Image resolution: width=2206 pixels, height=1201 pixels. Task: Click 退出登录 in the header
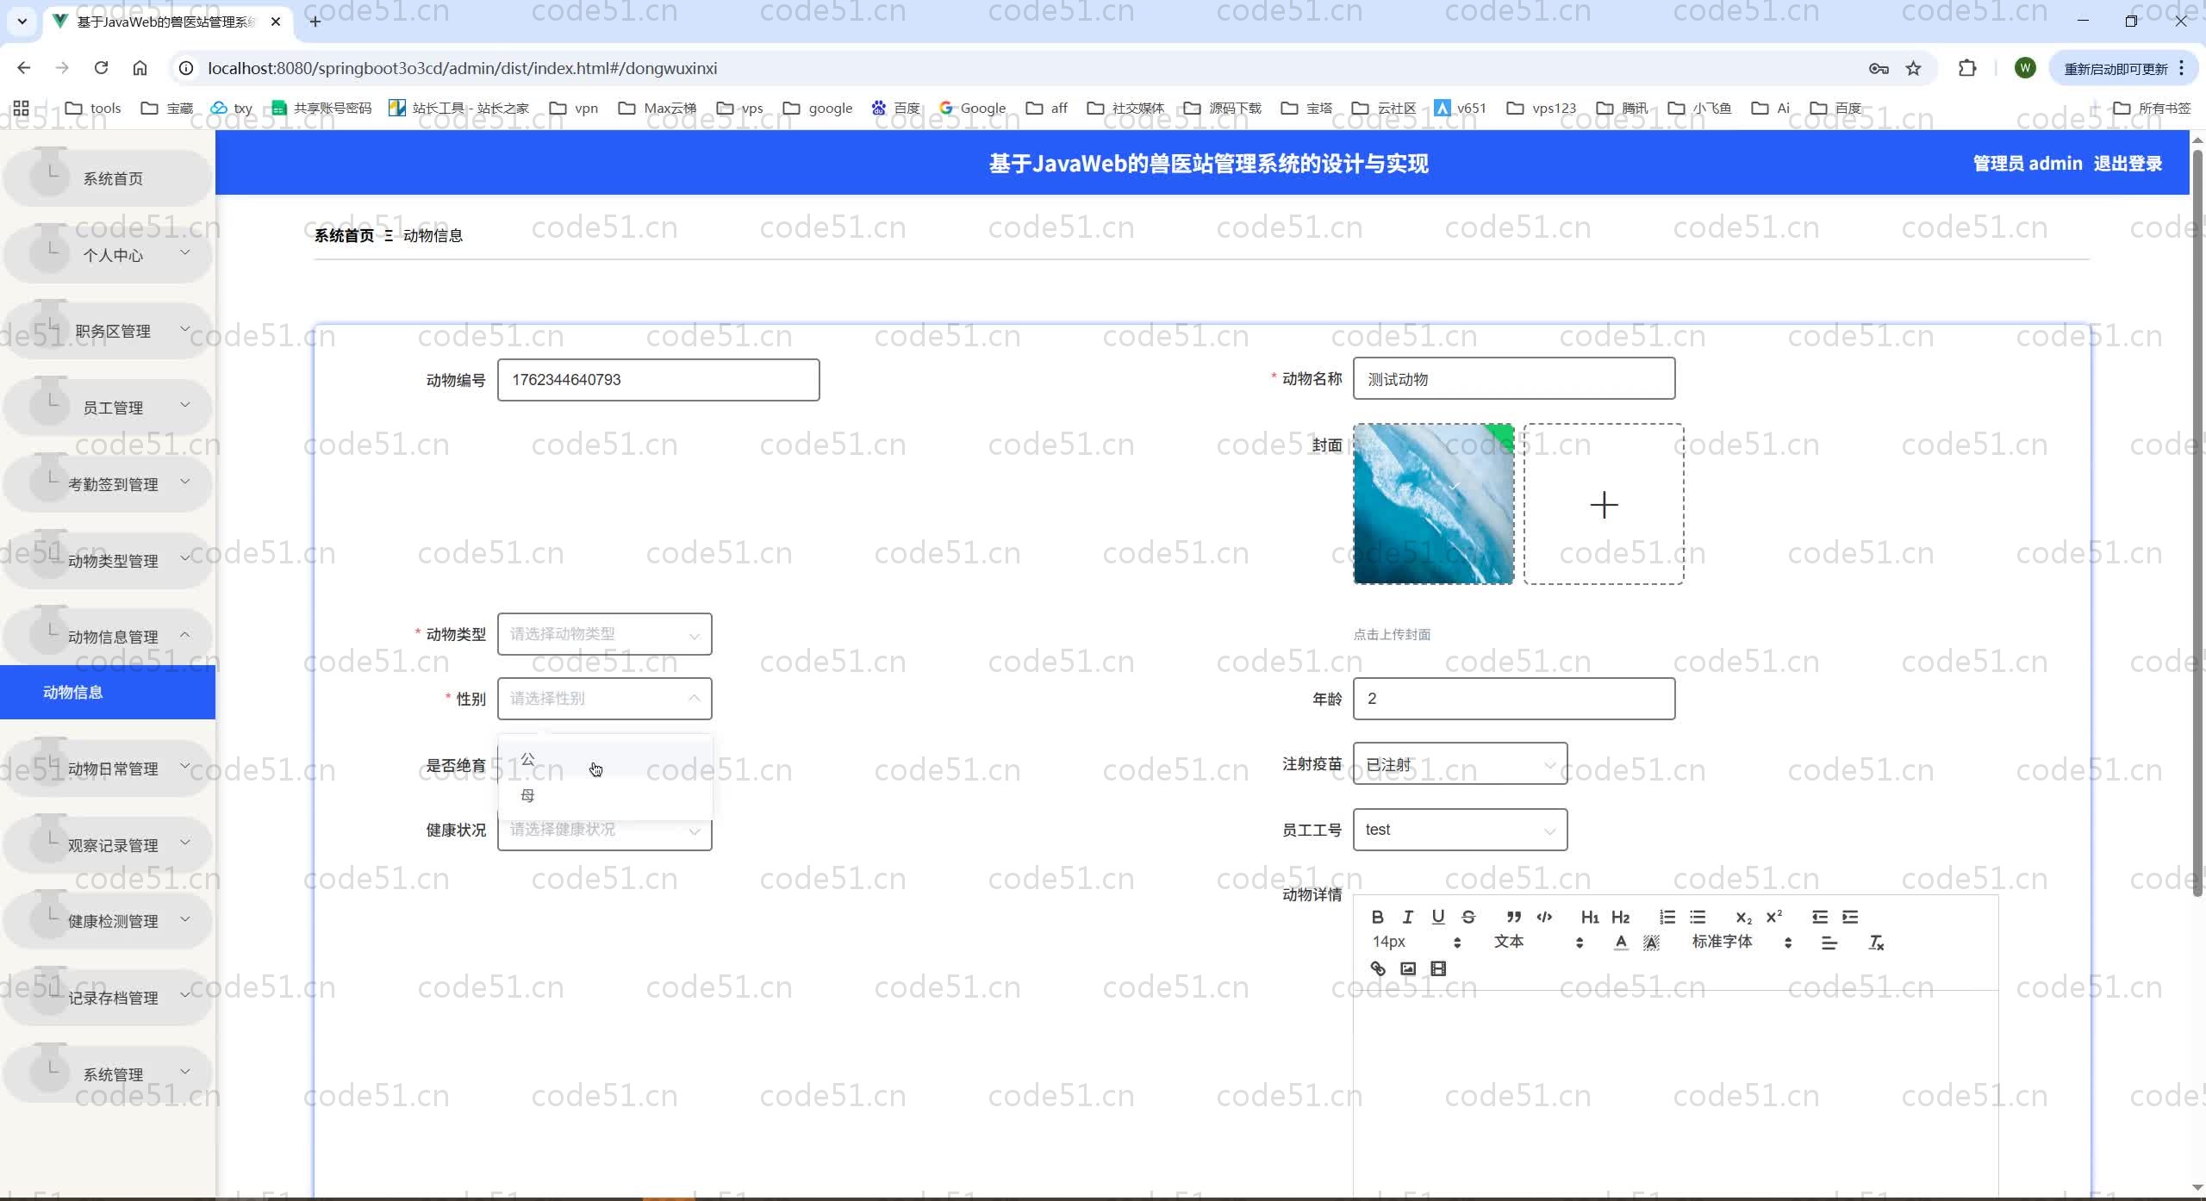click(x=2128, y=164)
